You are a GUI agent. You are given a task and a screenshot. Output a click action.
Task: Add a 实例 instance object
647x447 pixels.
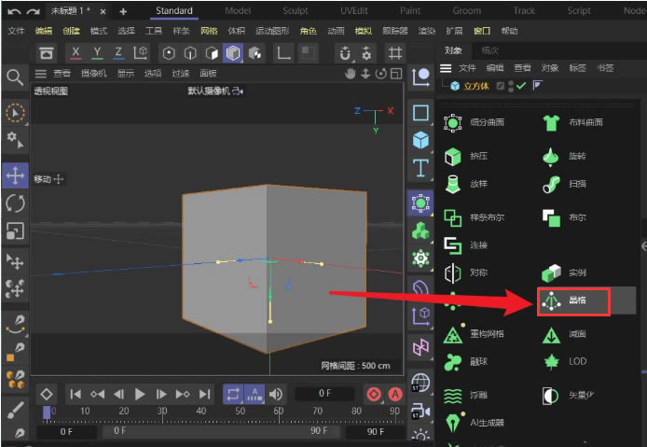coord(565,273)
